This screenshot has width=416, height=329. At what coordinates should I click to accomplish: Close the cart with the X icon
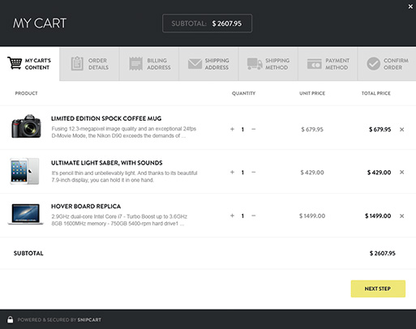coord(410,6)
